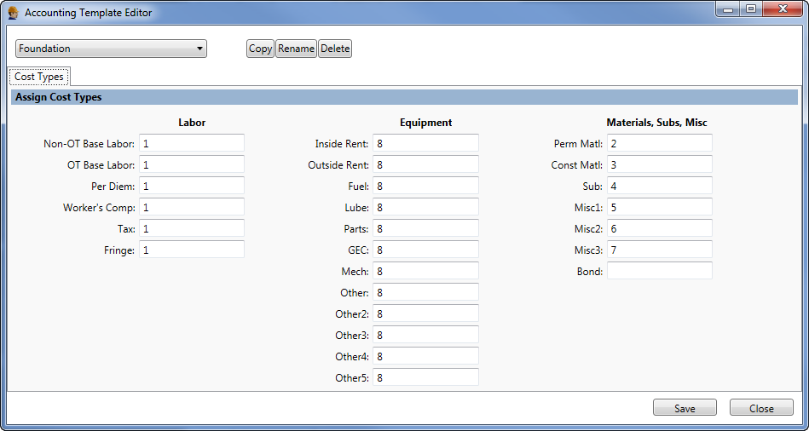The width and height of the screenshot is (809, 431).
Task: Click the Copy button
Action: [260, 49]
